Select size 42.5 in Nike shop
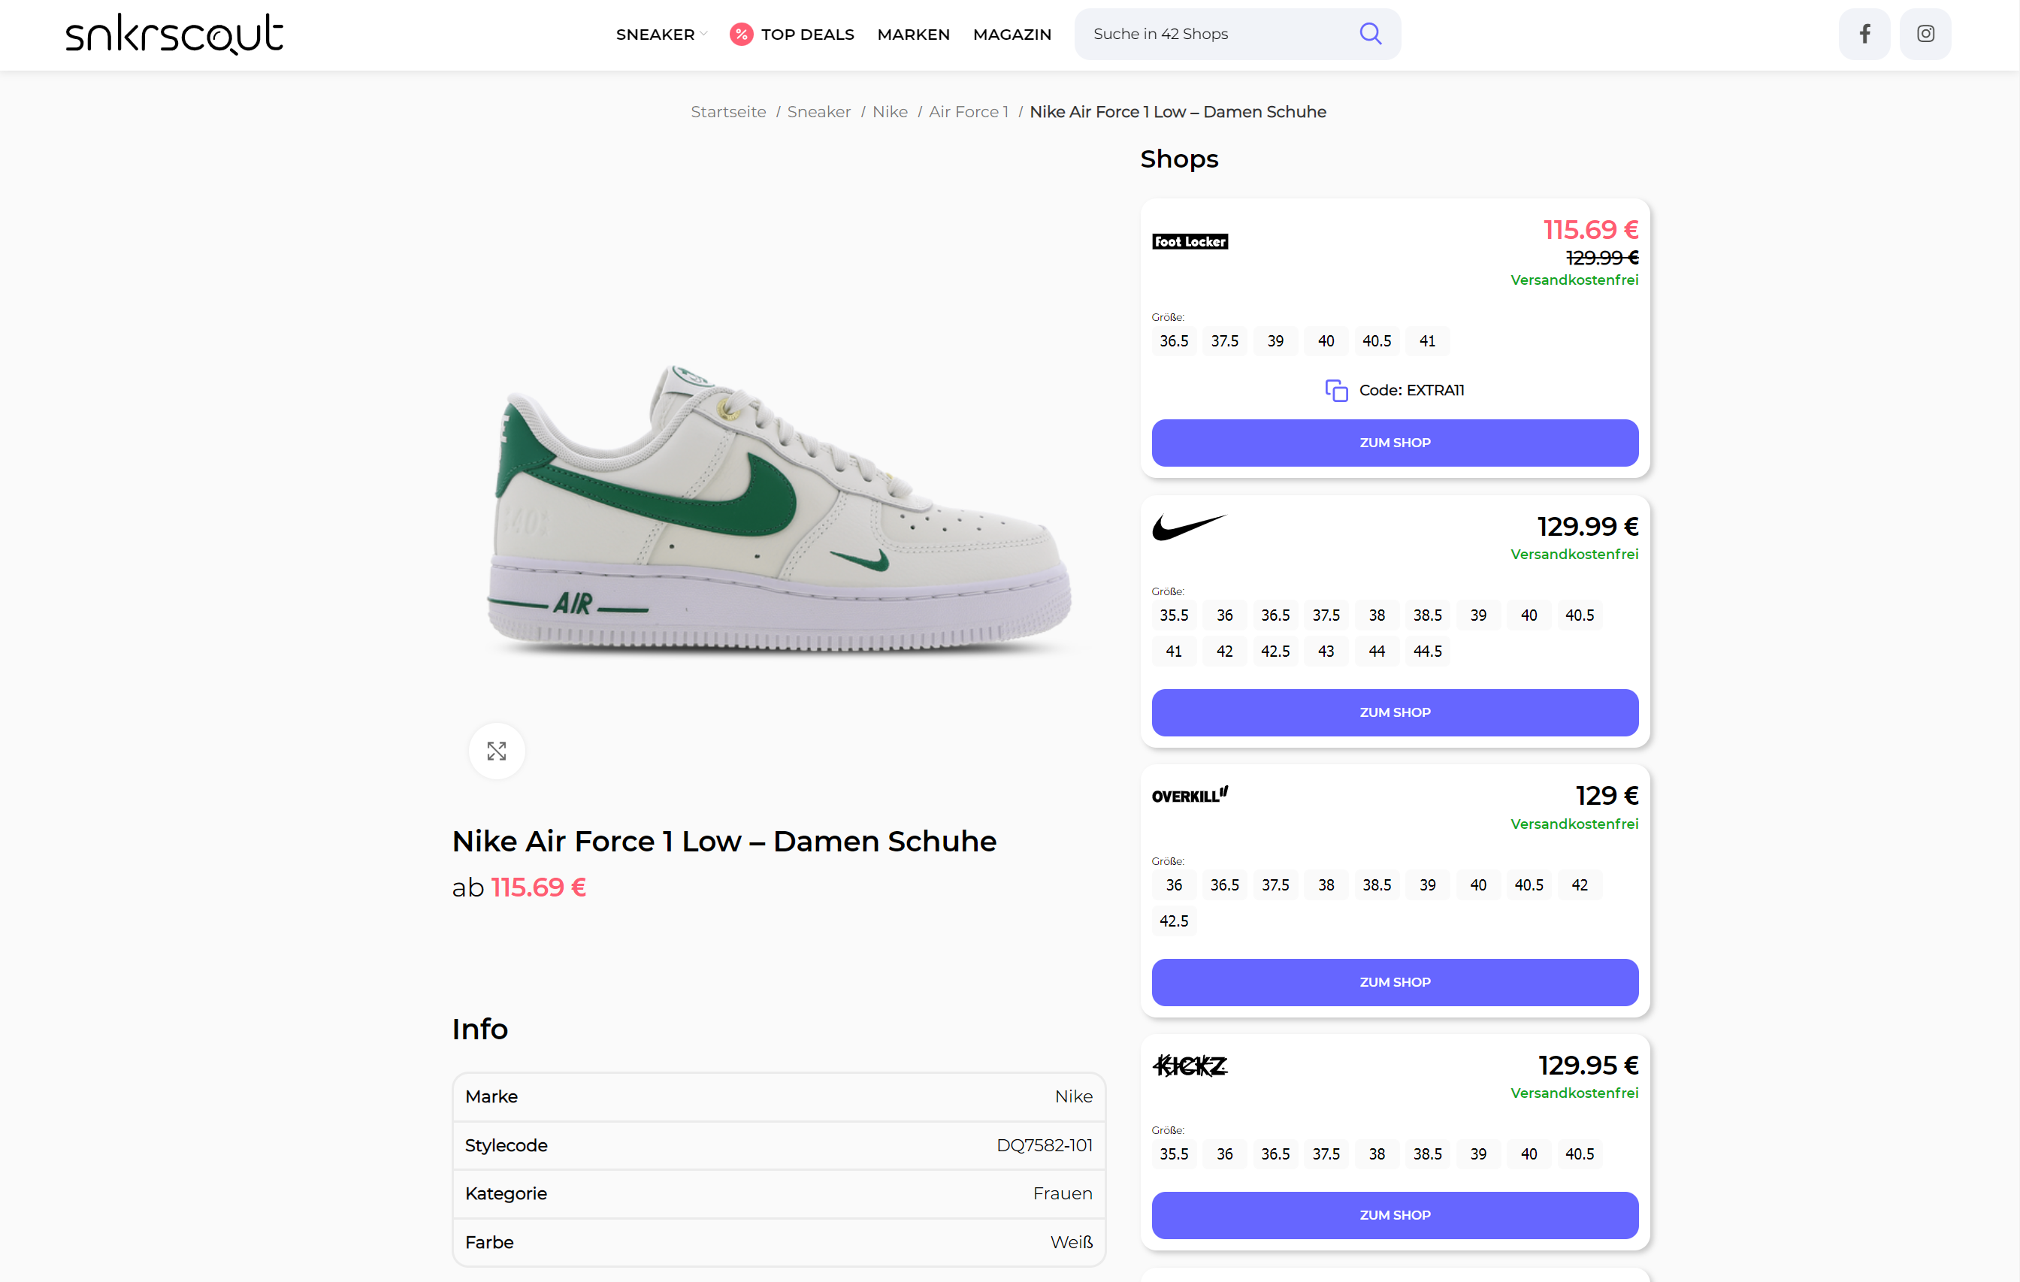This screenshot has height=1282, width=2020. click(1275, 651)
